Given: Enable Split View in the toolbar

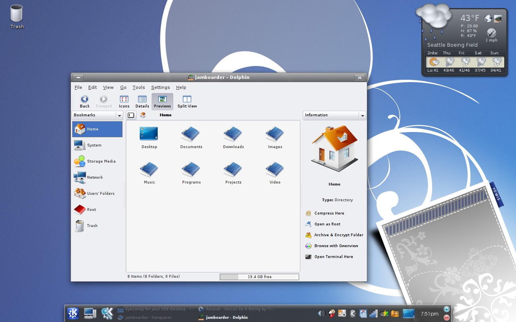Looking at the screenshot, I should coord(187,101).
